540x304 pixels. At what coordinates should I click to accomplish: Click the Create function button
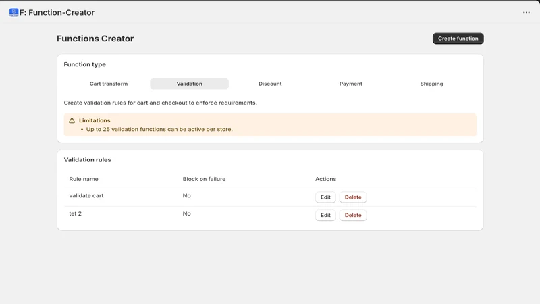pos(458,39)
